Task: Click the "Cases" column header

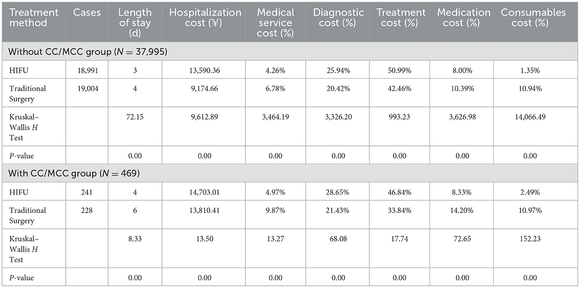Action: click(x=87, y=13)
